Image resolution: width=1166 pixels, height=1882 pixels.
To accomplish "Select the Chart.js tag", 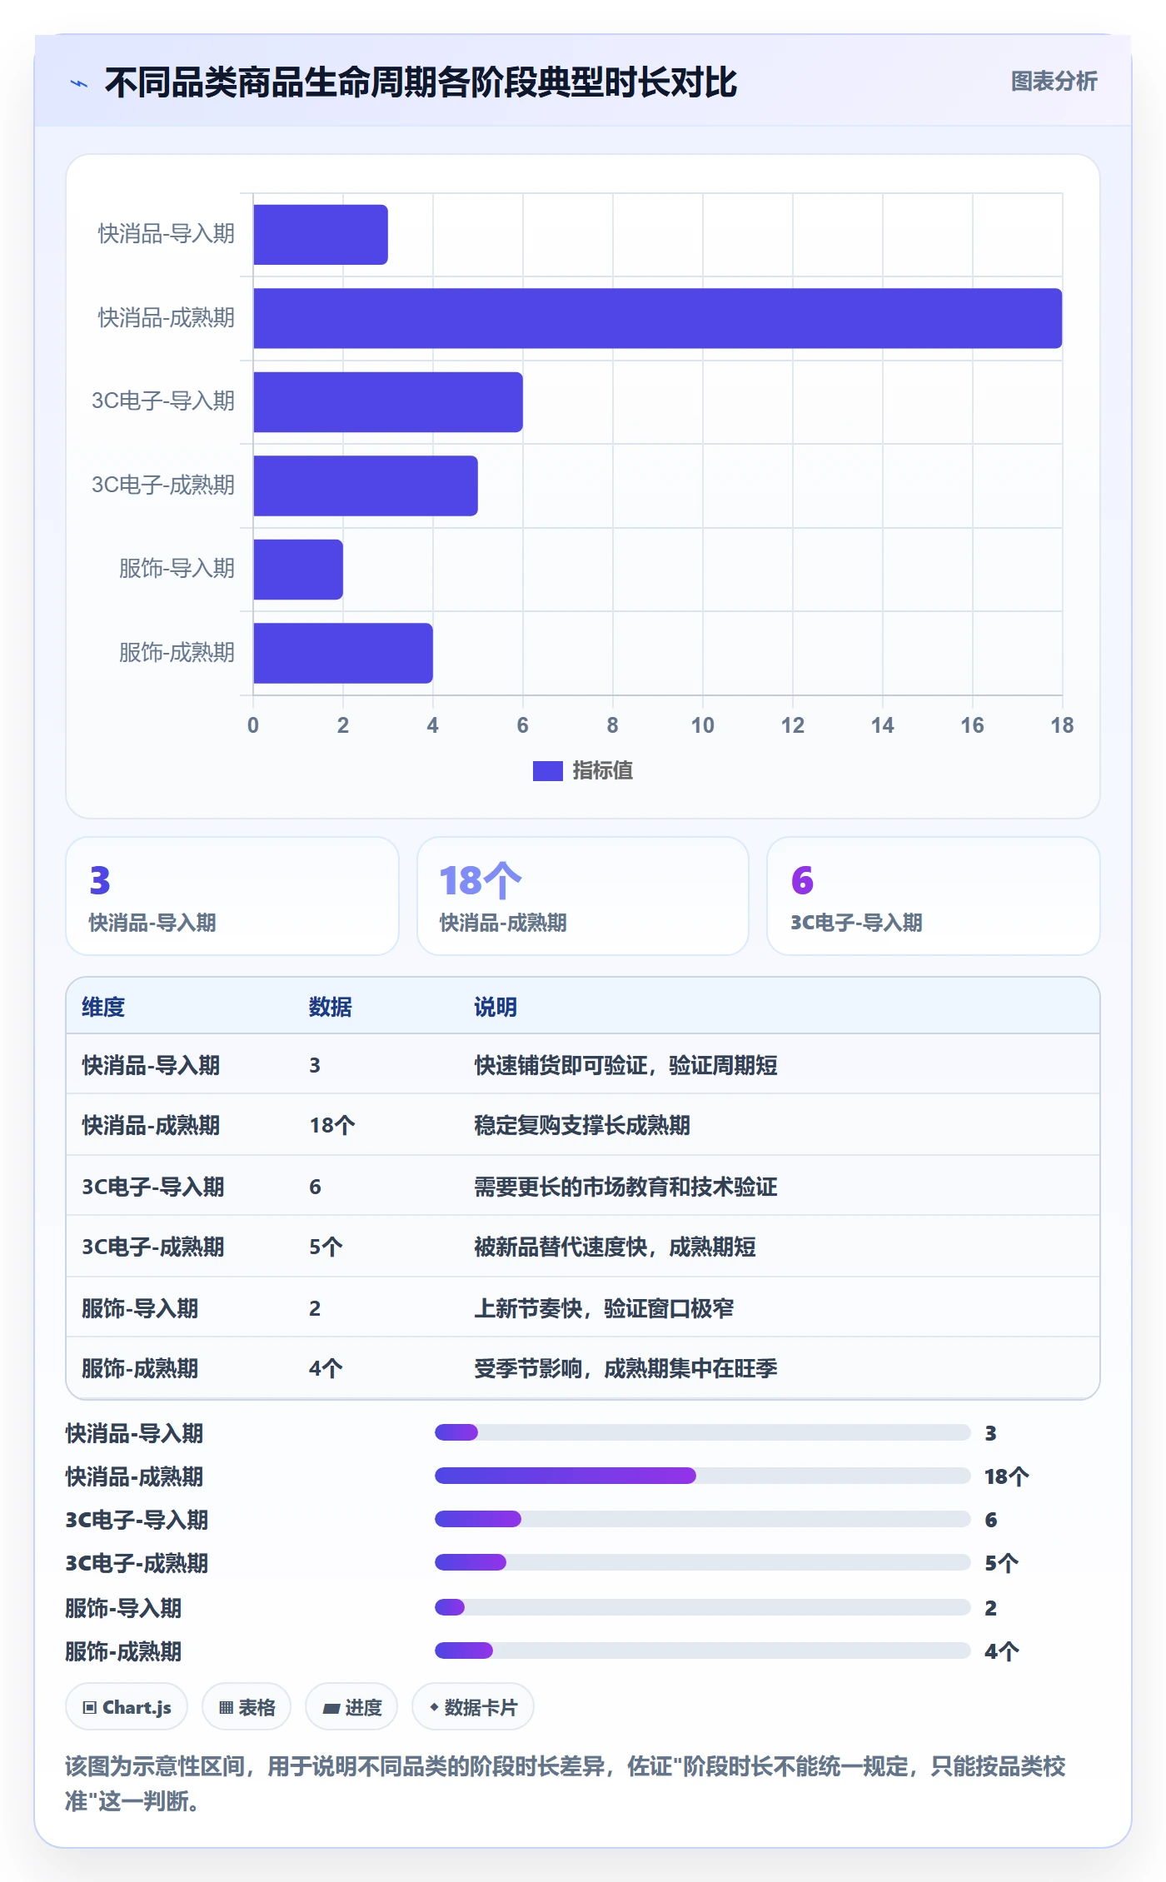I will (x=127, y=1707).
